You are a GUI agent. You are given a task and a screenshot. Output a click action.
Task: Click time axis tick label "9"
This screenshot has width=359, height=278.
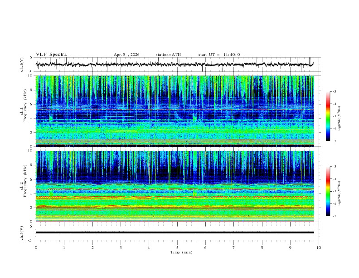tap(290, 248)
